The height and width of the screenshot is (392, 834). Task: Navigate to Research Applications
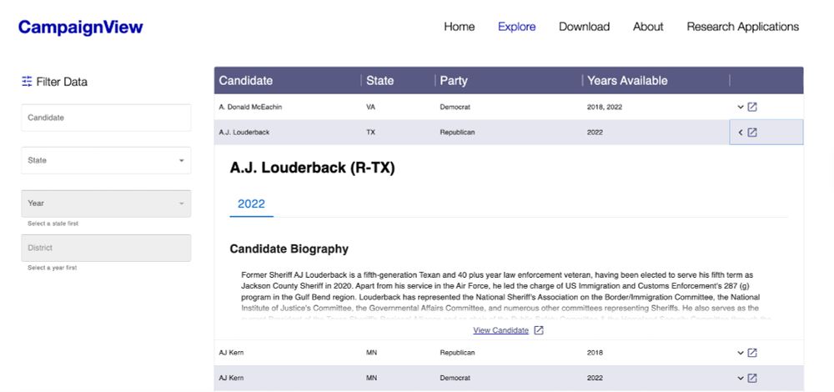[742, 27]
